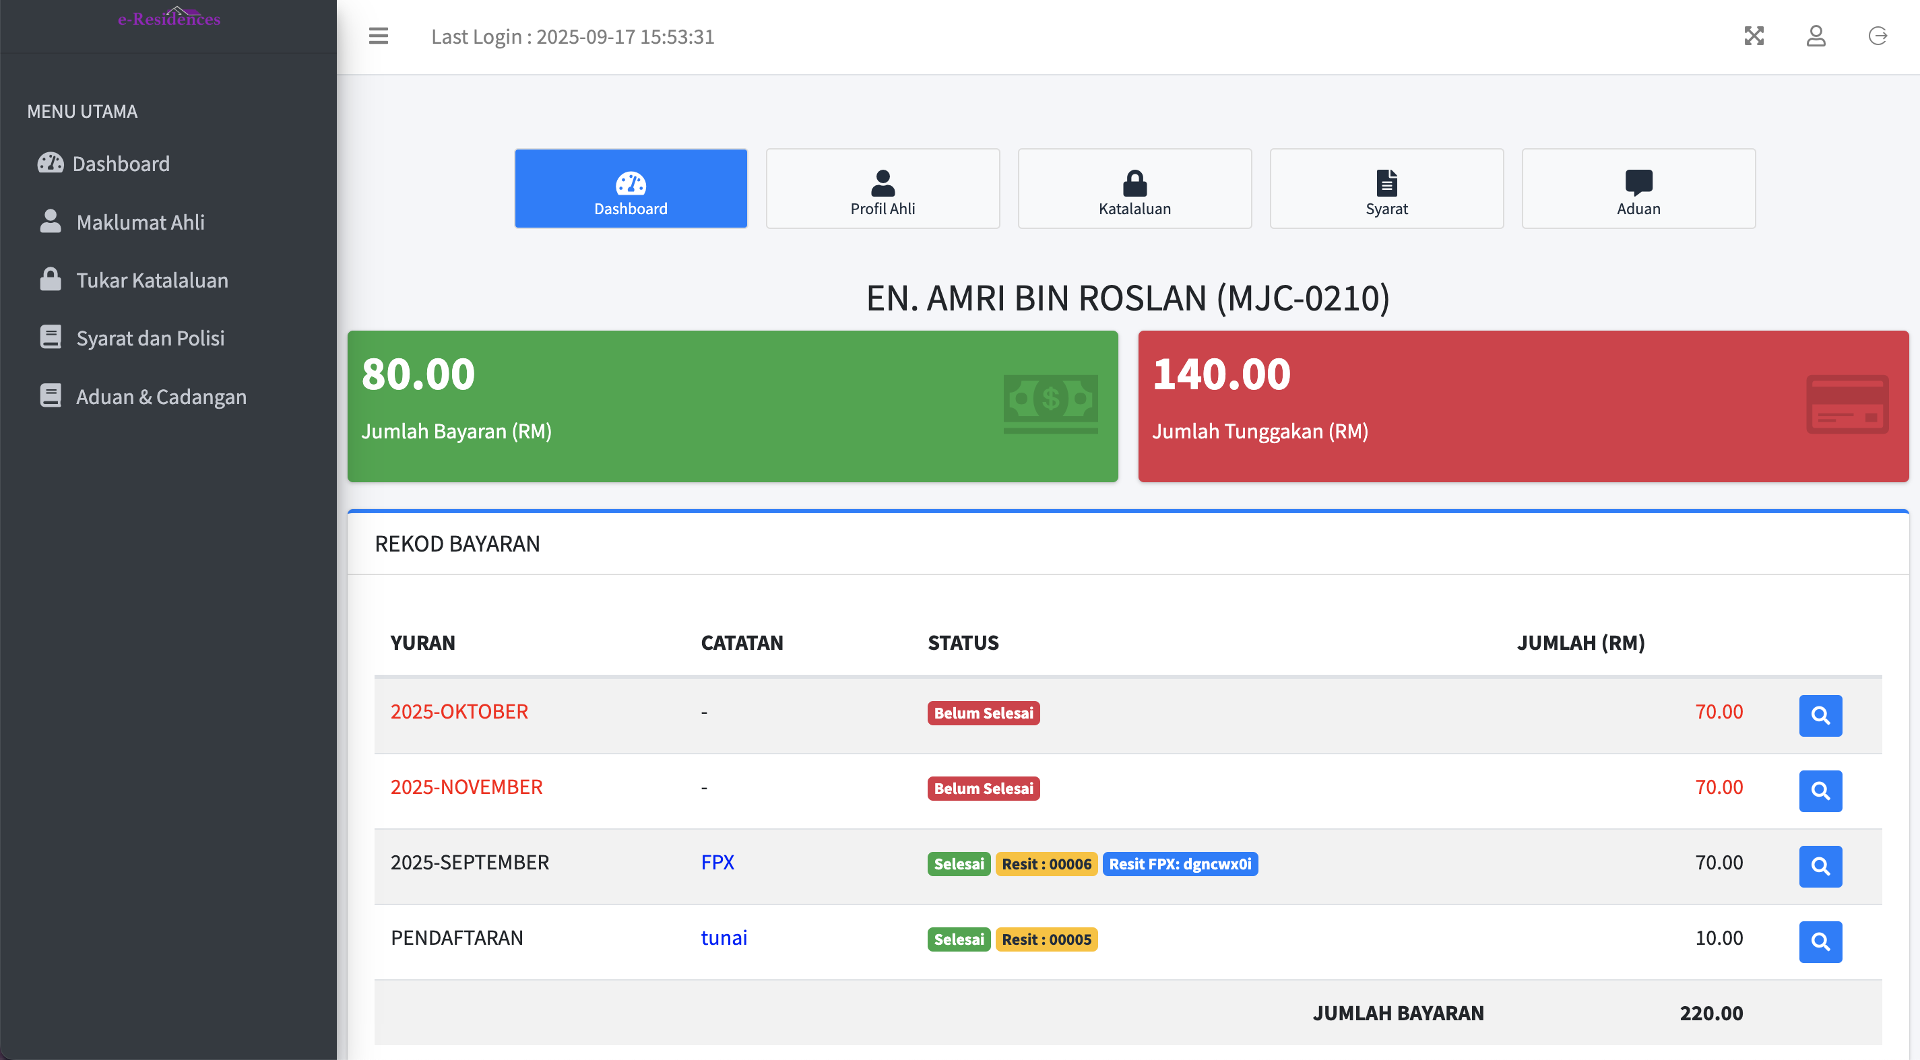Open the Katalaluan lock tab
The height and width of the screenshot is (1060, 1920).
(1134, 189)
